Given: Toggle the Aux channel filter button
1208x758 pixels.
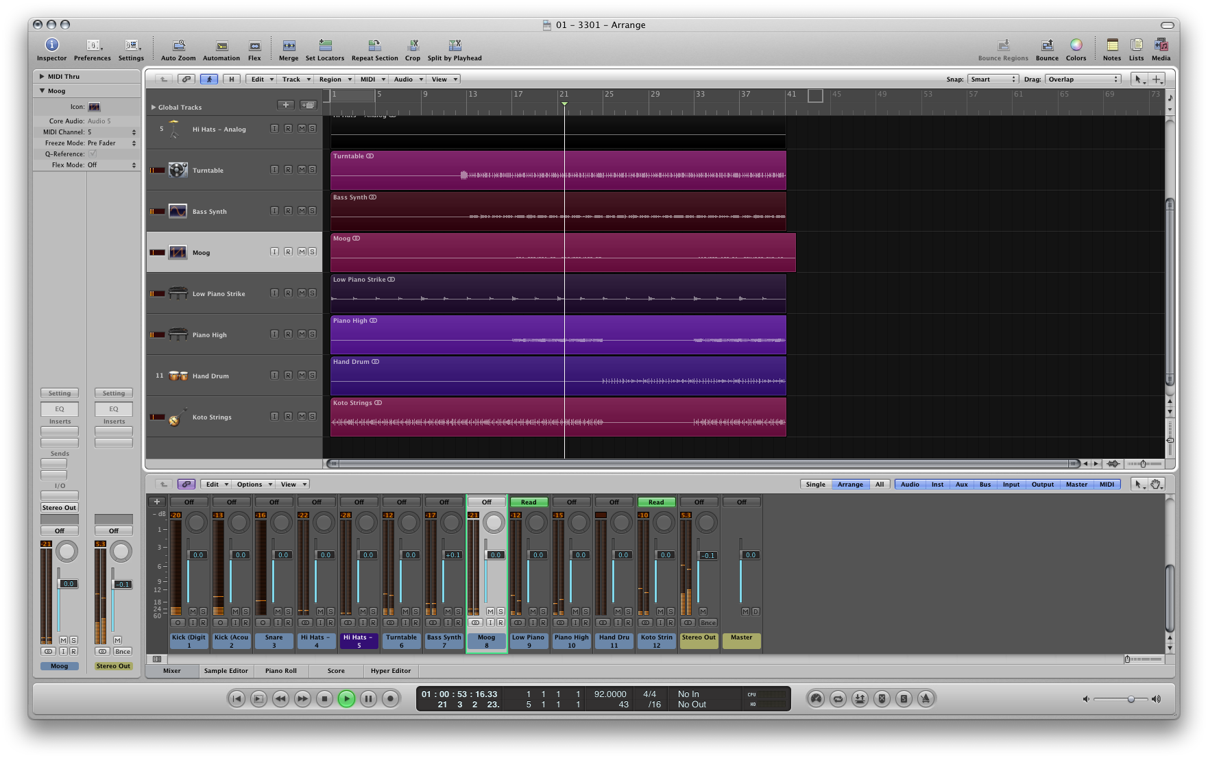Looking at the screenshot, I should pyautogui.click(x=962, y=485).
